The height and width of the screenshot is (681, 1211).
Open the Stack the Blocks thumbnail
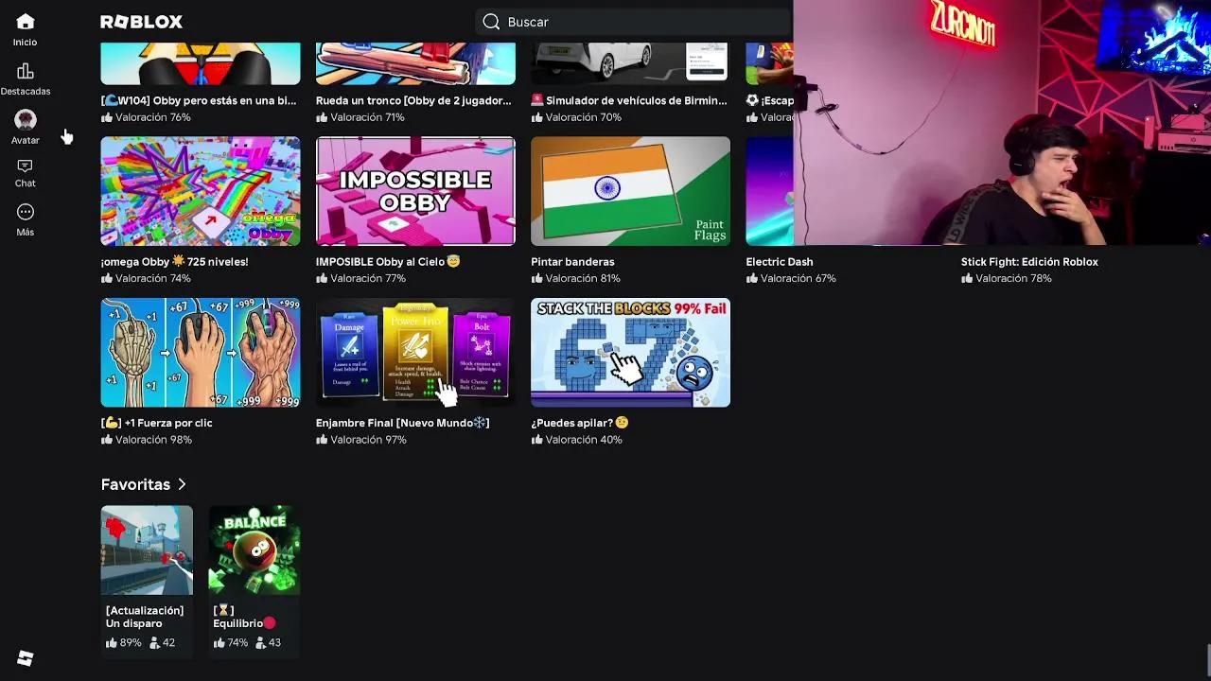click(630, 353)
